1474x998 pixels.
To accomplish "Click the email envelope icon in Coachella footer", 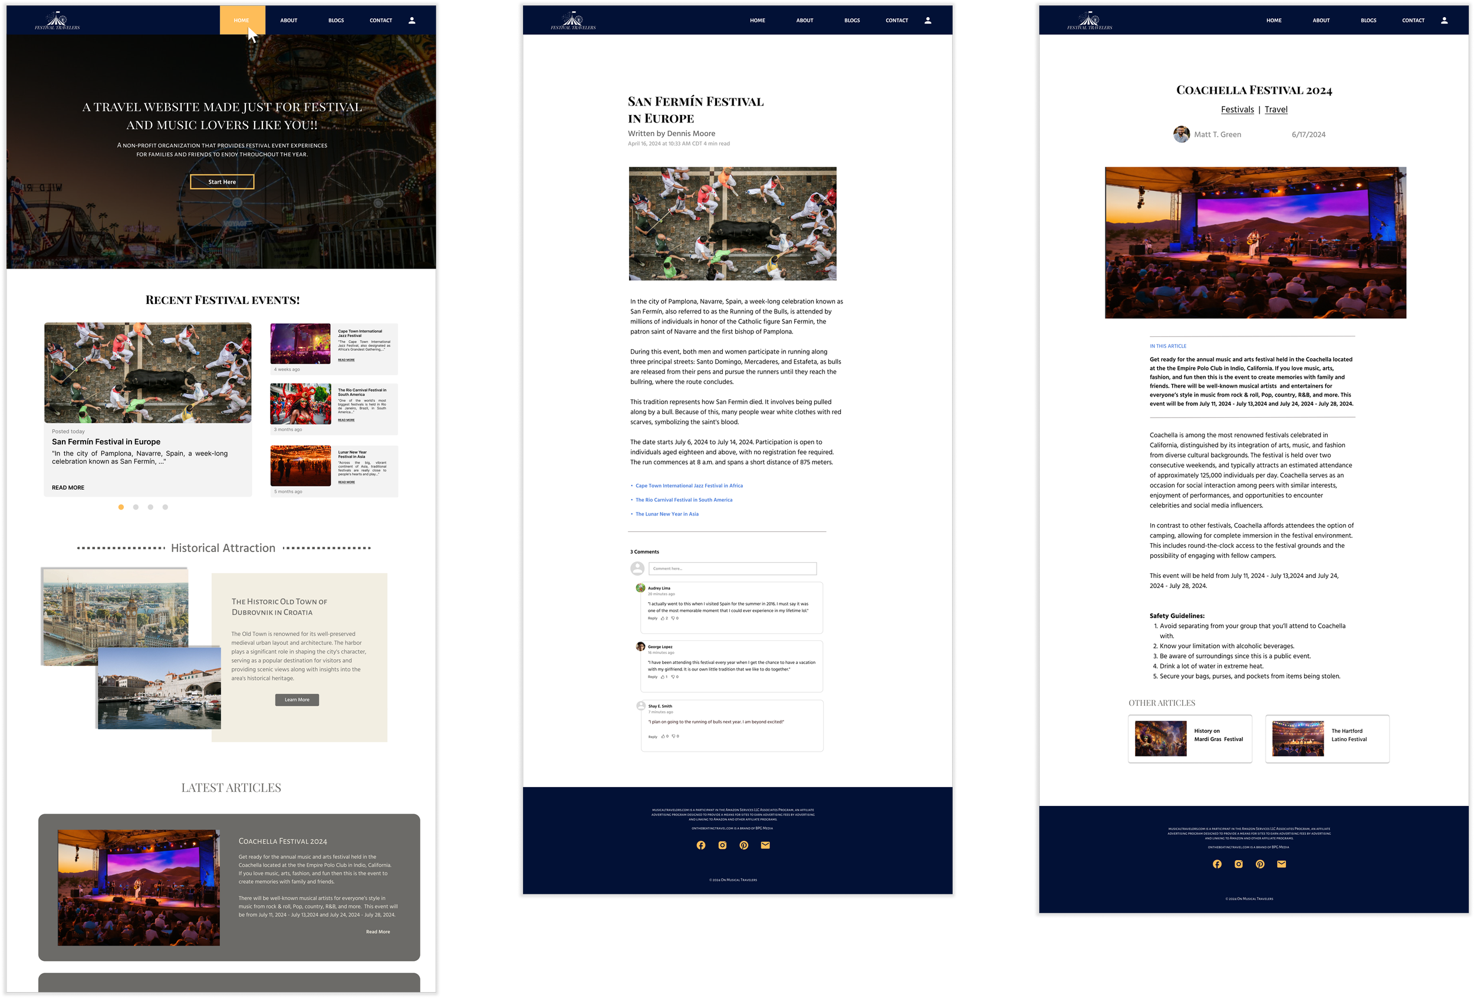I will 1281,864.
